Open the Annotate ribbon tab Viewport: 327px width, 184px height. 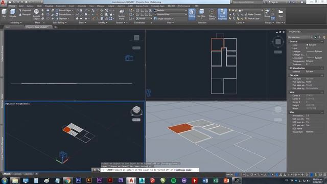[82, 6]
